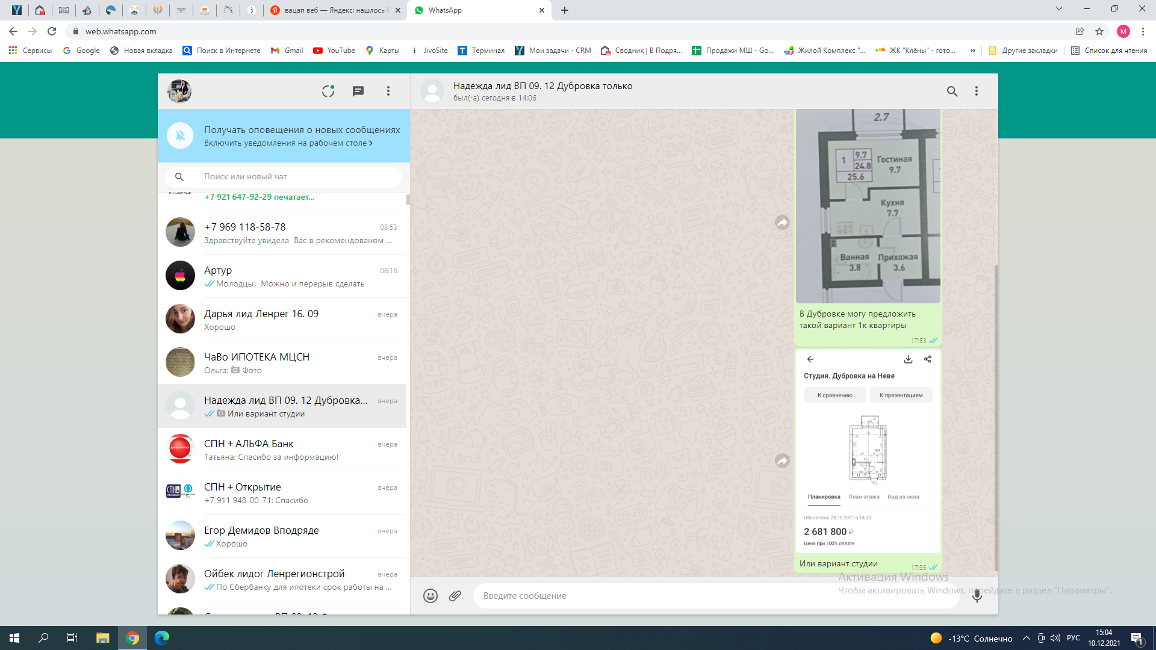The height and width of the screenshot is (650, 1156).
Task: Forward the floor plan image message
Action: pos(782,223)
